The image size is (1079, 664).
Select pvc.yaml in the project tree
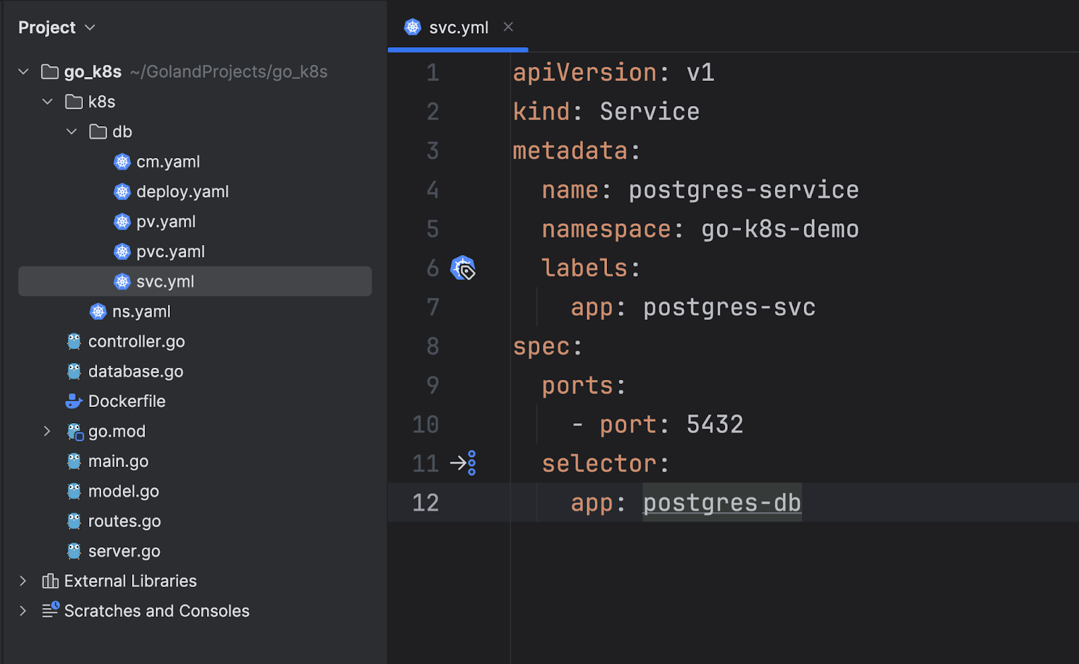171,252
